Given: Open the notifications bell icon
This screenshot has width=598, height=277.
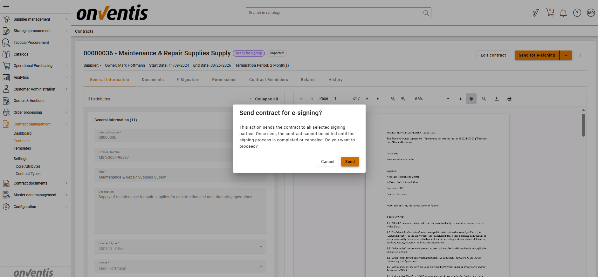Looking at the screenshot, I should tap(563, 13).
